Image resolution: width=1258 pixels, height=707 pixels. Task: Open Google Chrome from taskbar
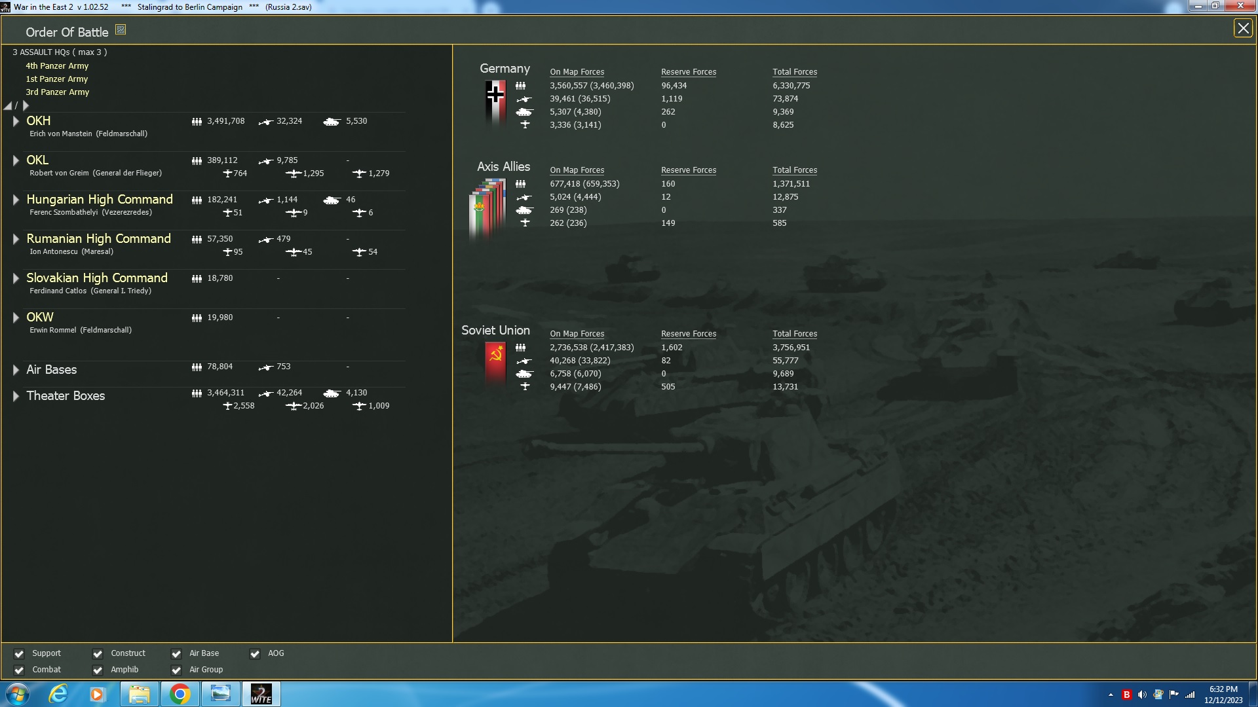point(180,694)
